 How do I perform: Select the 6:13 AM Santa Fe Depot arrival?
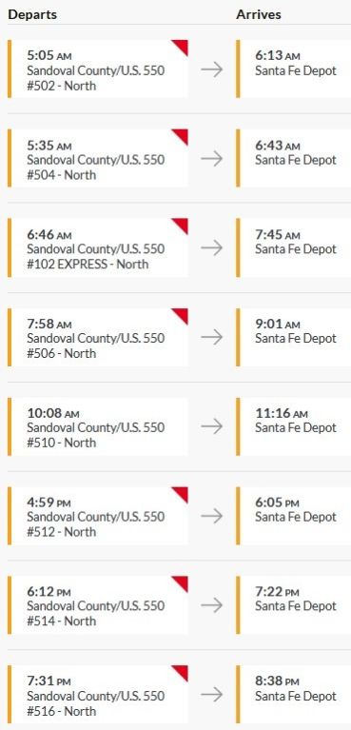pos(293,69)
